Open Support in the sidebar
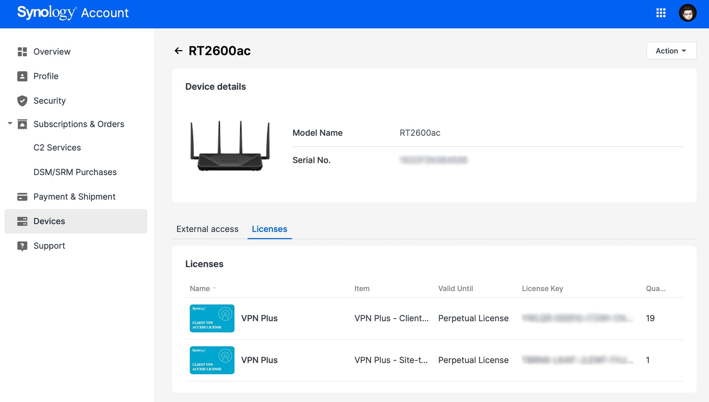709x402 pixels. (x=49, y=246)
